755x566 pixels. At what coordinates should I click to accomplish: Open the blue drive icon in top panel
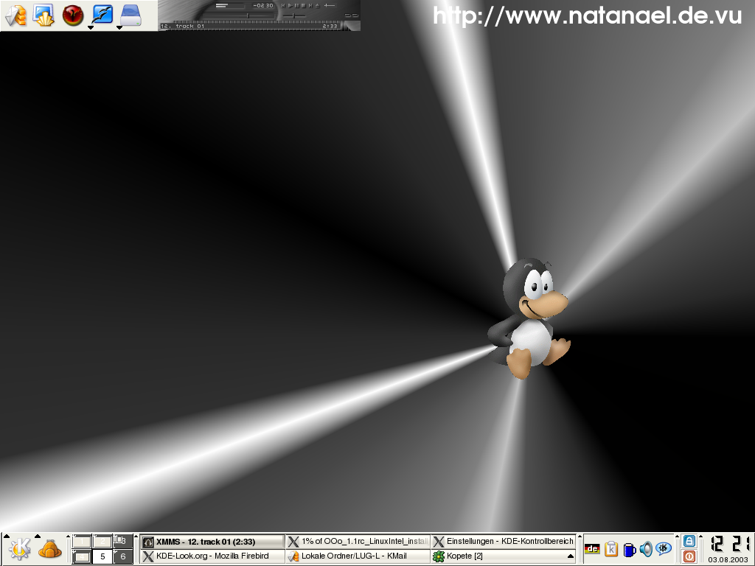(x=131, y=14)
